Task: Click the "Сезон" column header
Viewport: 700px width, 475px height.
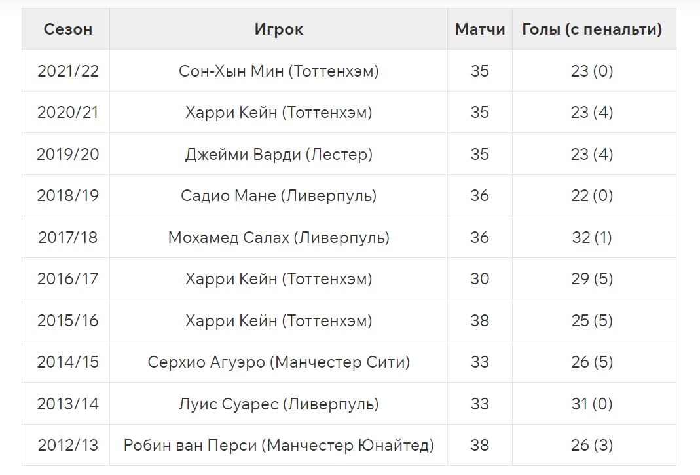Action: 68,29
